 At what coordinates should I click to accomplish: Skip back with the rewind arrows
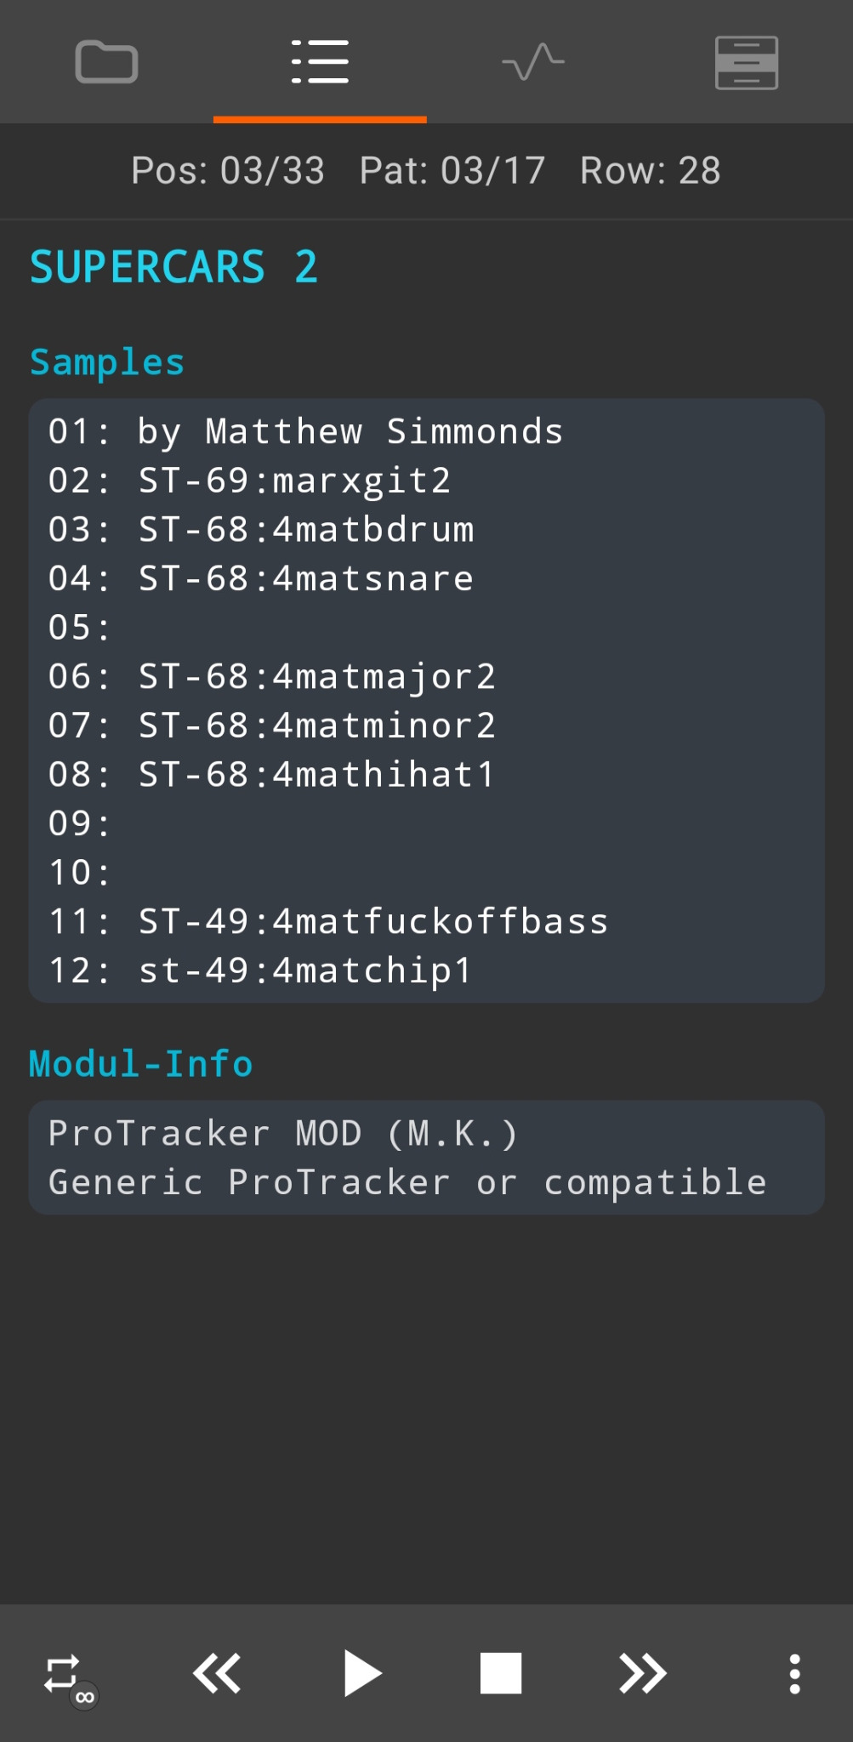(x=217, y=1674)
